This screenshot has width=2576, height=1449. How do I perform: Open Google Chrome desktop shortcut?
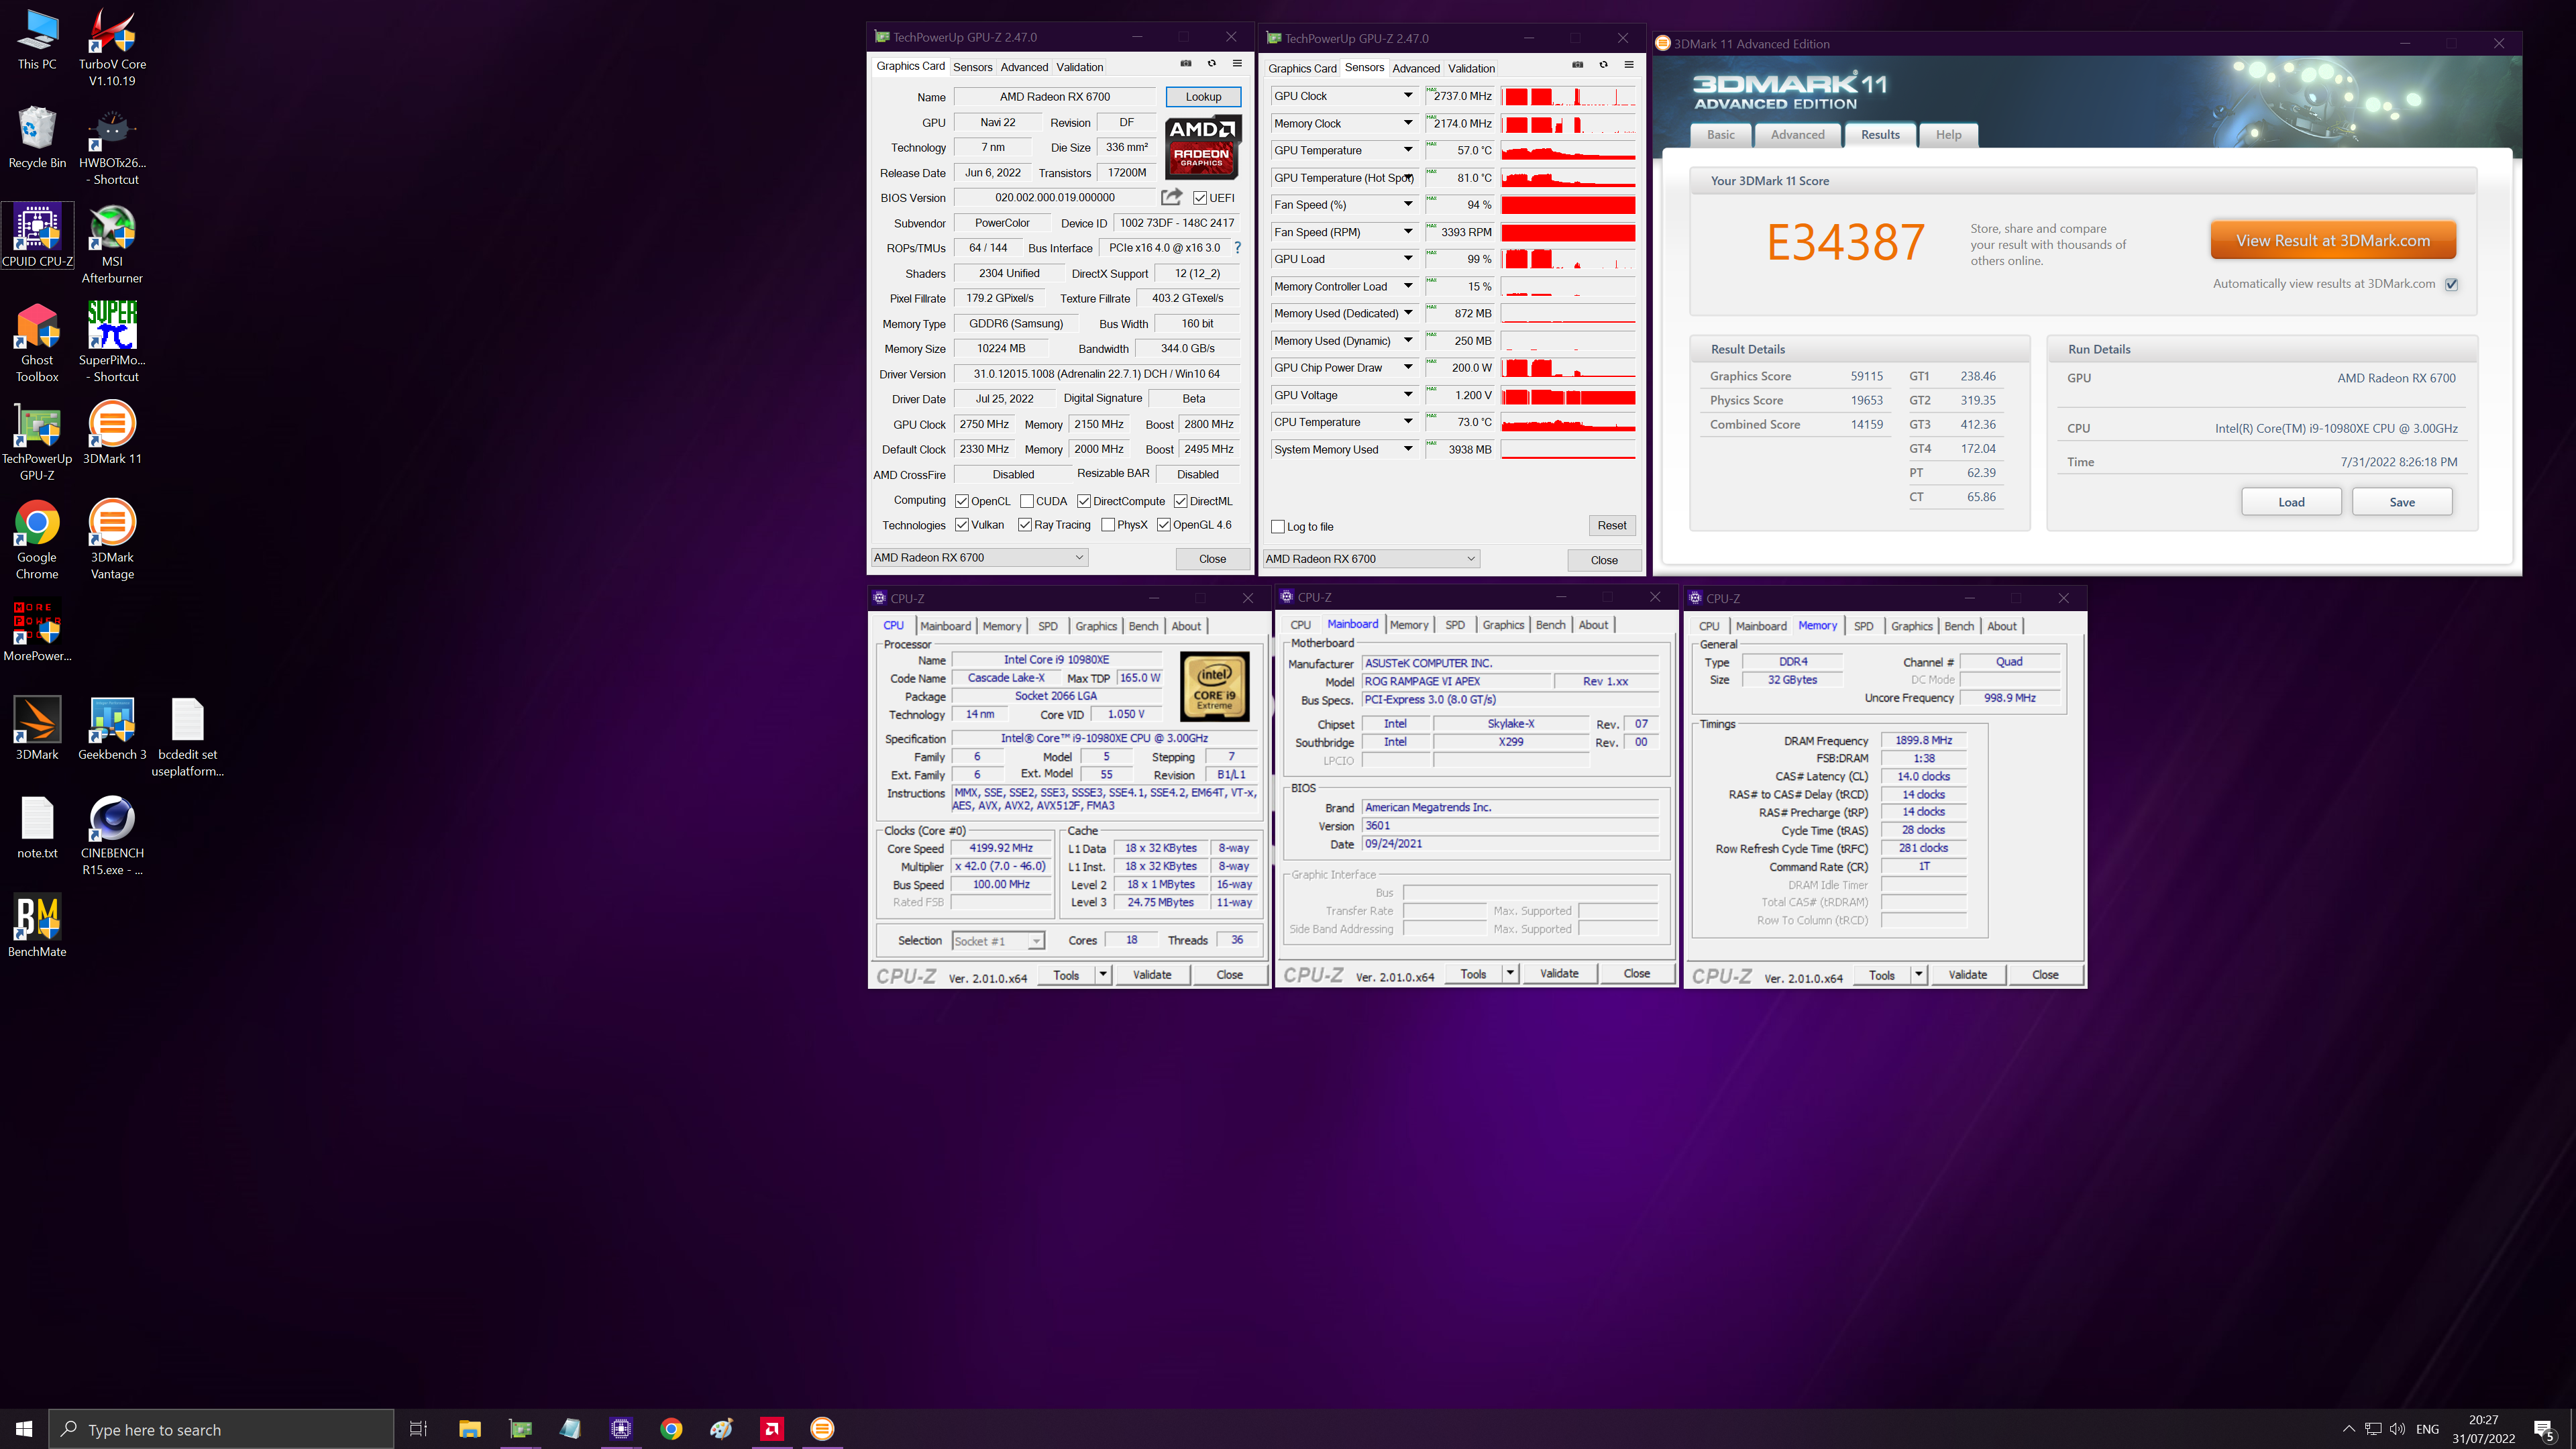[x=37, y=539]
